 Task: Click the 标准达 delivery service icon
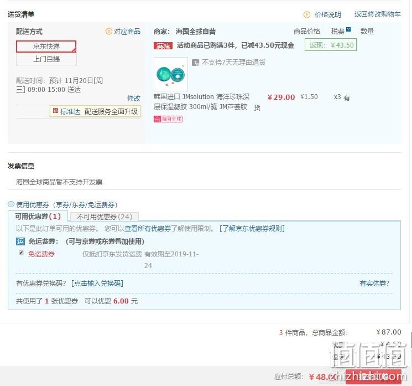coord(55,111)
